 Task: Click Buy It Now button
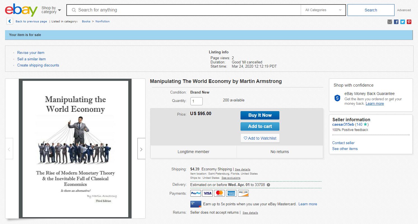tap(260, 115)
